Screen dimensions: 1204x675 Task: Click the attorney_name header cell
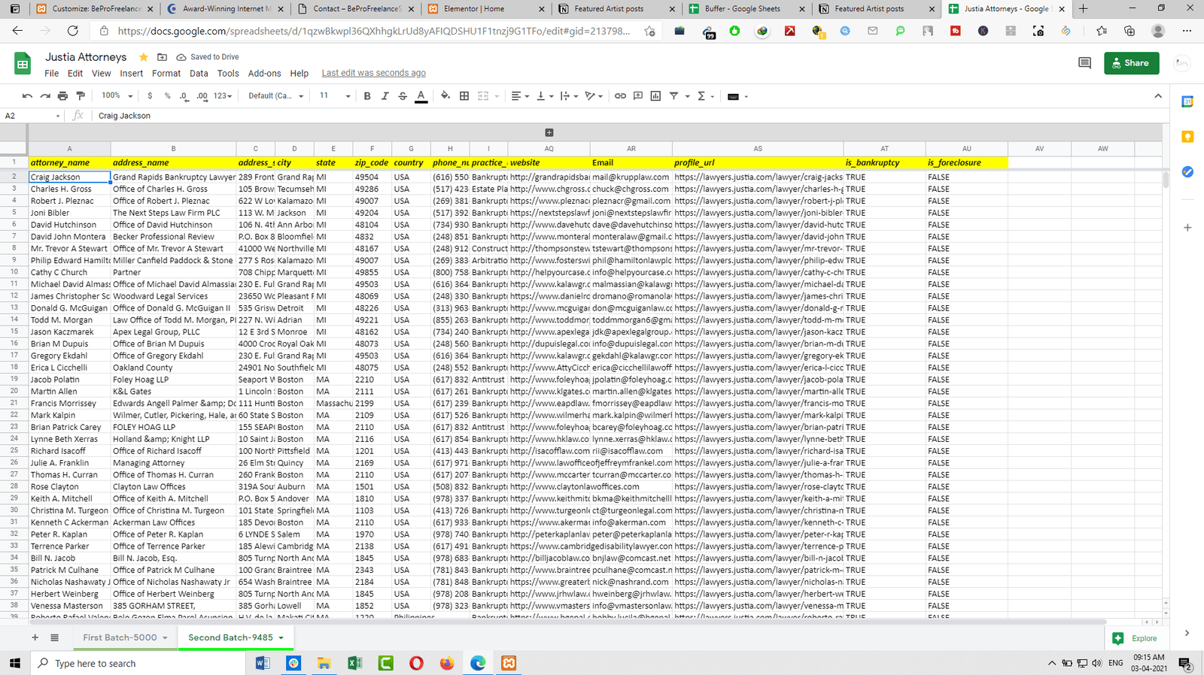[x=69, y=162]
